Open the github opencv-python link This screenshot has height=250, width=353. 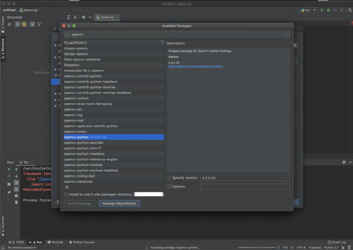pyautogui.click(x=195, y=67)
